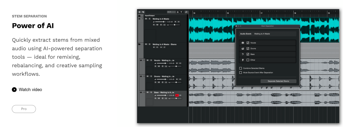Toggle monitor speaker icon on Bass track
343x127 pixels.
(x=180, y=95)
